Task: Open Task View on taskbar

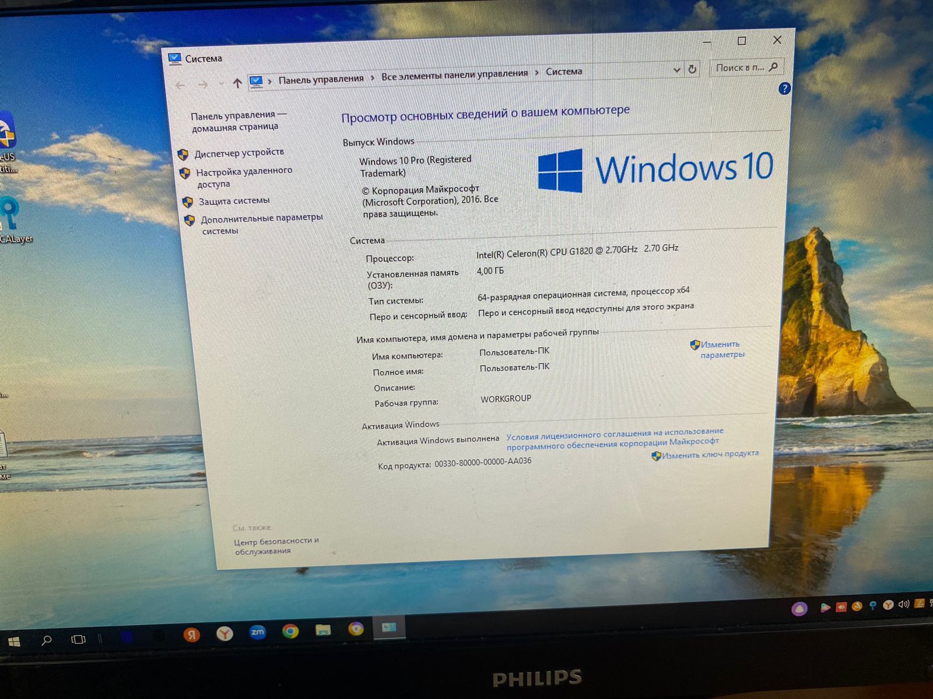Action: point(78,639)
